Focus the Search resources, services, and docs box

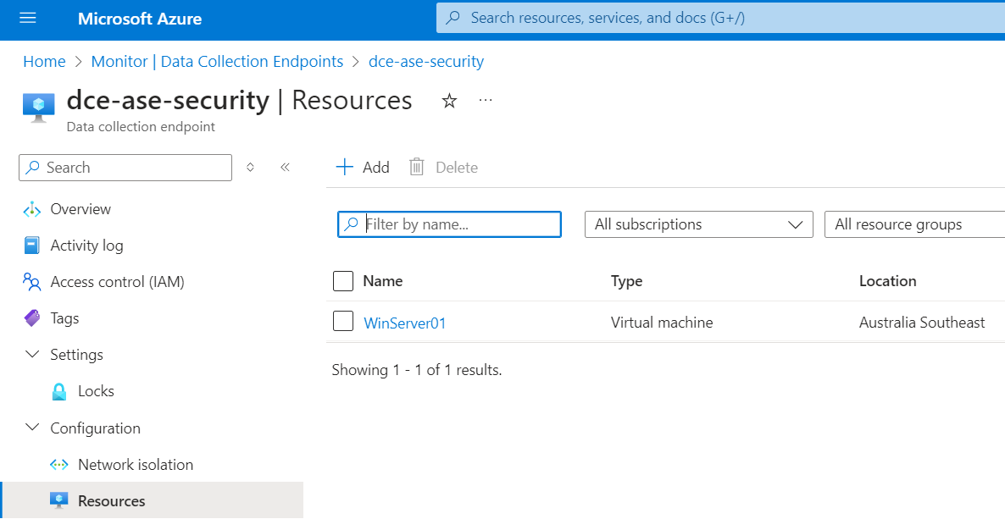click(720, 18)
